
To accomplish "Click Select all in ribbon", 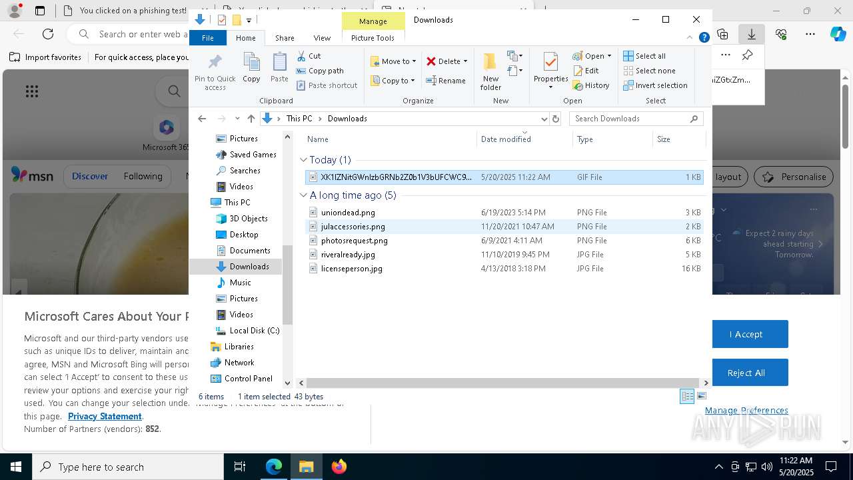I will coord(644,56).
